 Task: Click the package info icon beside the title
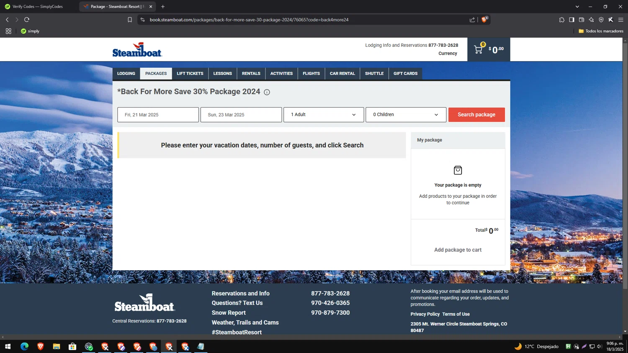click(x=267, y=92)
